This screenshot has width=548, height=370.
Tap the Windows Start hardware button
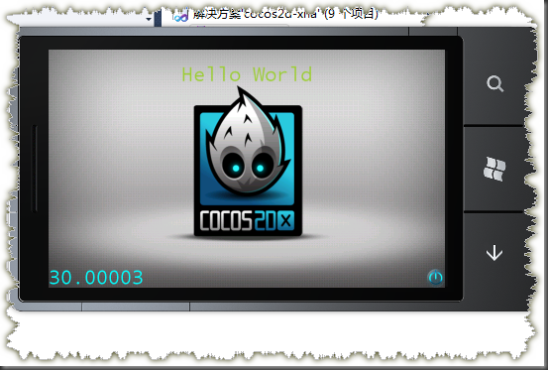tap(494, 170)
